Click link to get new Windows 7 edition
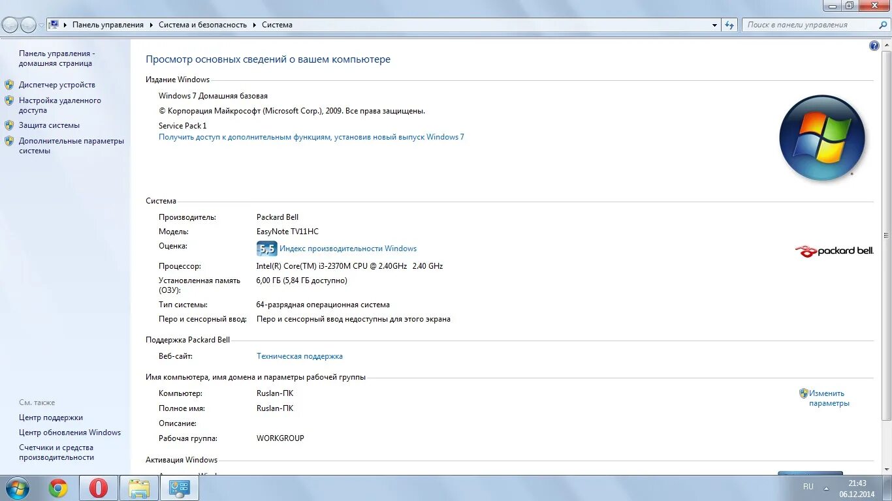This screenshot has width=892, height=501. point(311,137)
